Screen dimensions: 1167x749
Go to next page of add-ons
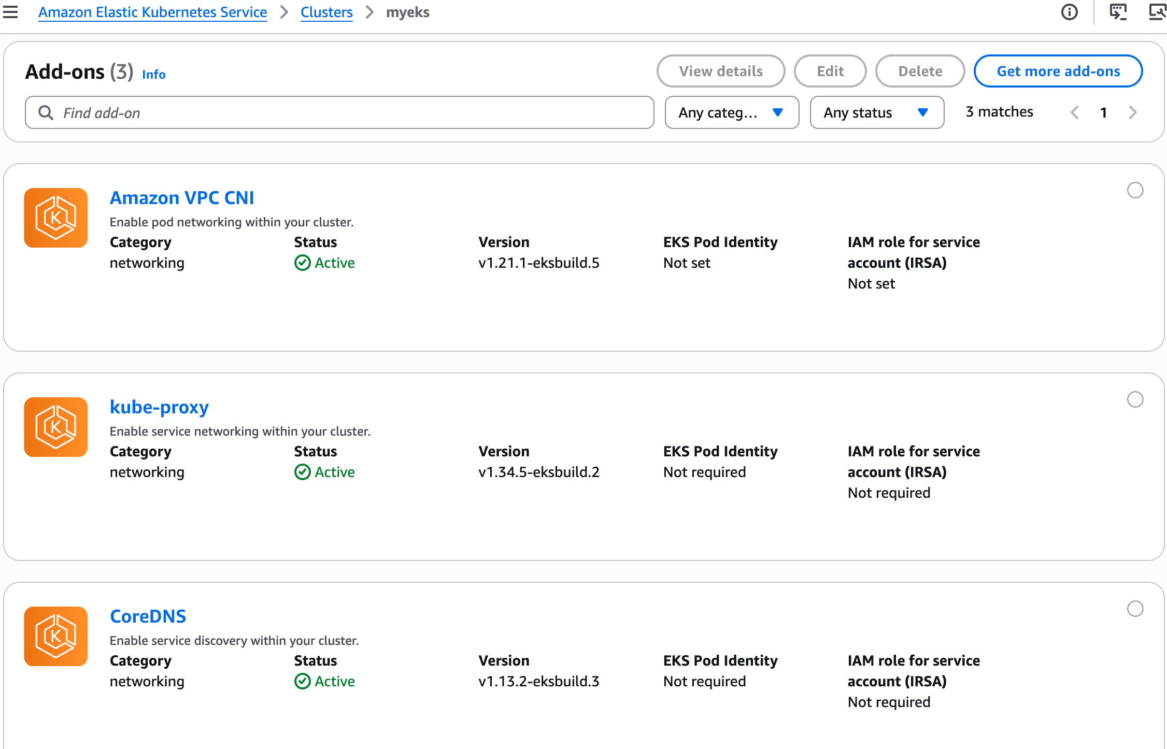click(1133, 112)
